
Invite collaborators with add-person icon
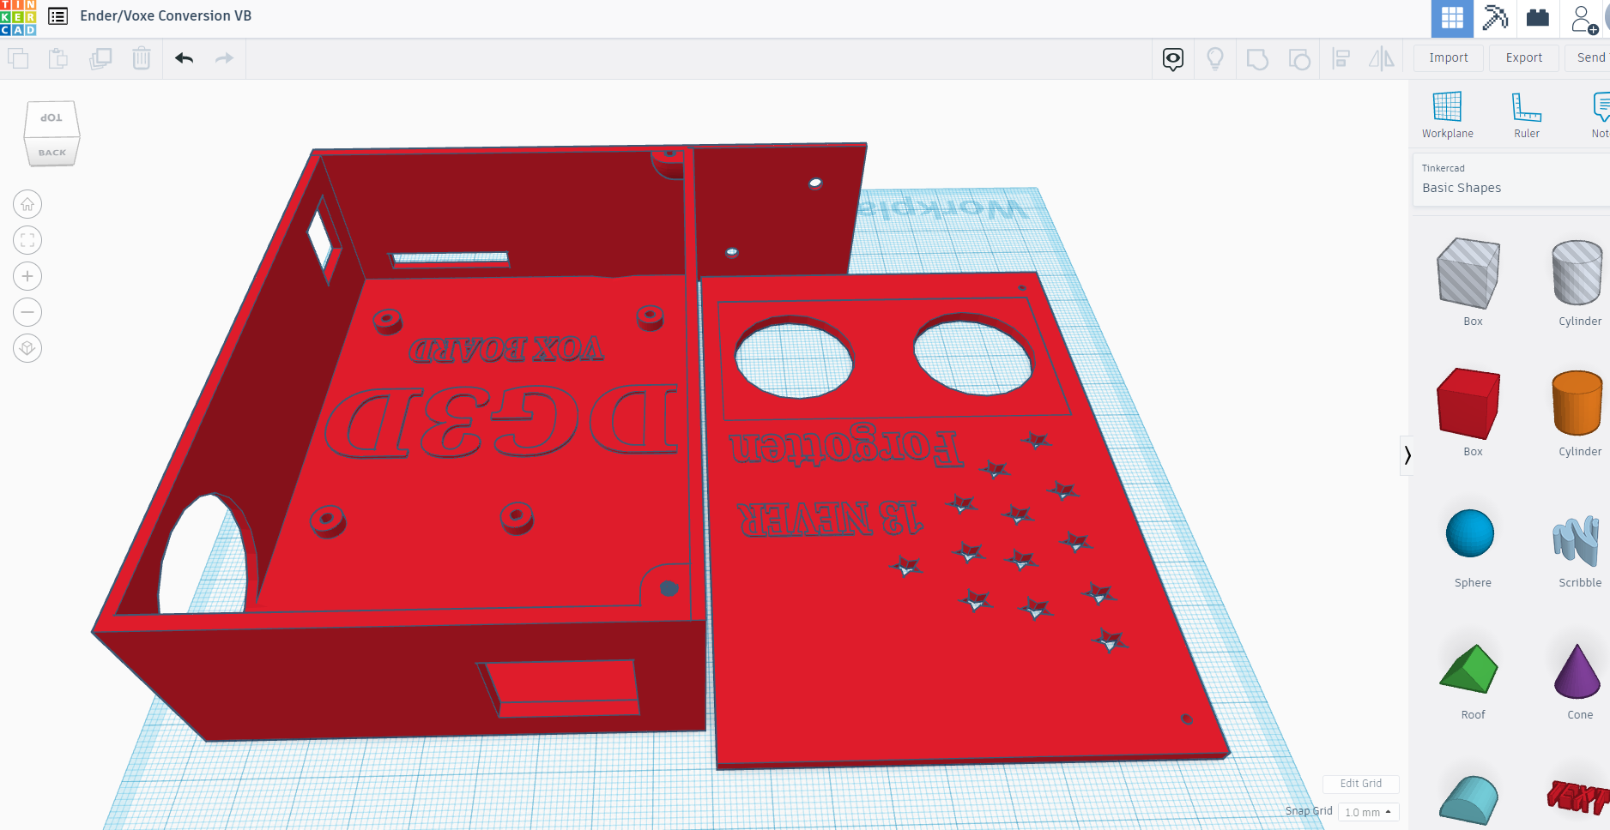1583,19
